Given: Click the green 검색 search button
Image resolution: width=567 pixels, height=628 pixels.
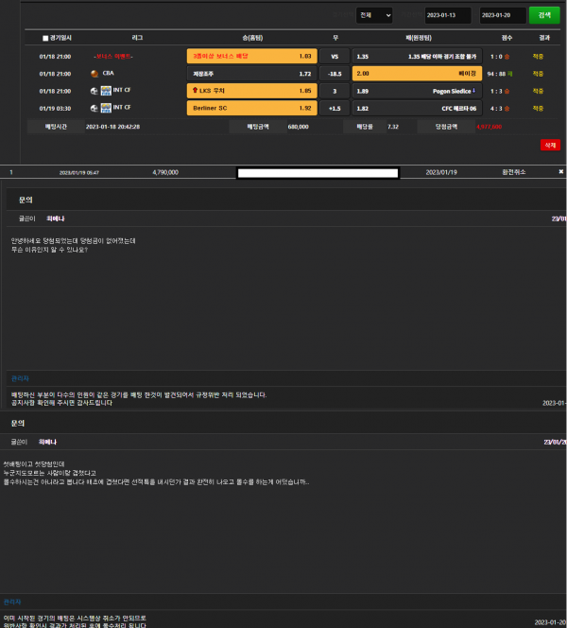Looking at the screenshot, I should click(x=544, y=15).
